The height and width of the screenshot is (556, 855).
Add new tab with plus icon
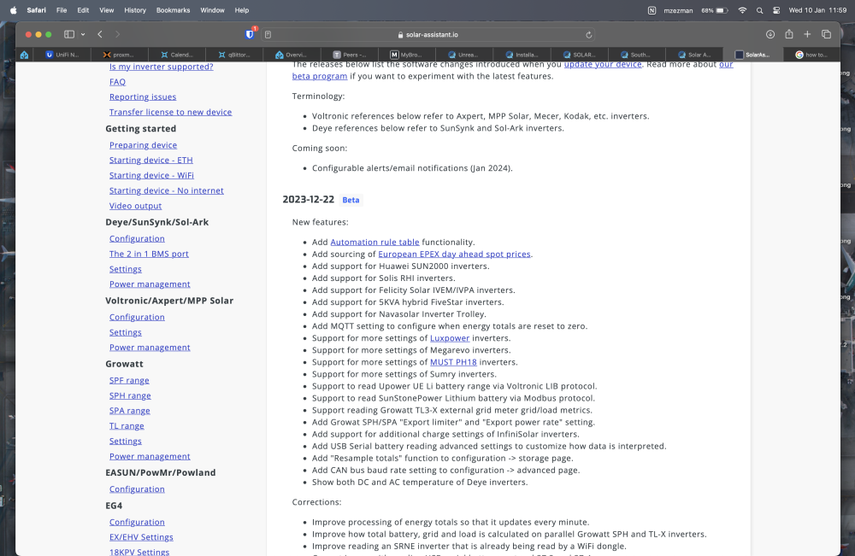click(807, 34)
